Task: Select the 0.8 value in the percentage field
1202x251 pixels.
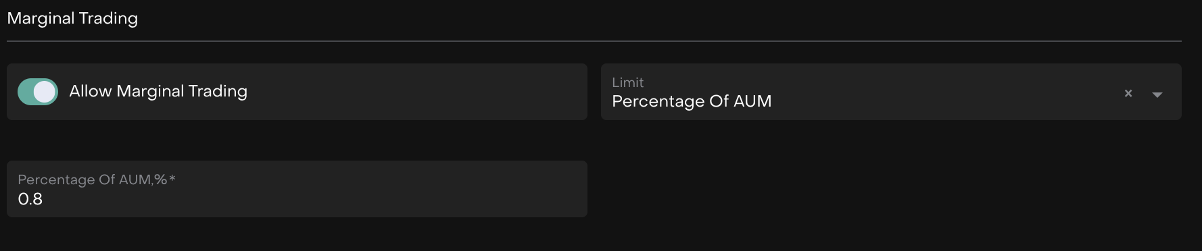Action: pyautogui.click(x=30, y=199)
